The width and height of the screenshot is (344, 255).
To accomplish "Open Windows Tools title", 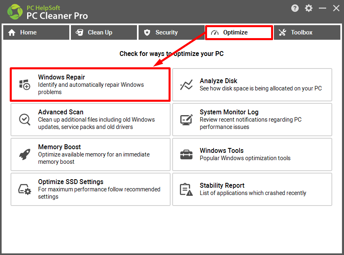I will 222,150.
